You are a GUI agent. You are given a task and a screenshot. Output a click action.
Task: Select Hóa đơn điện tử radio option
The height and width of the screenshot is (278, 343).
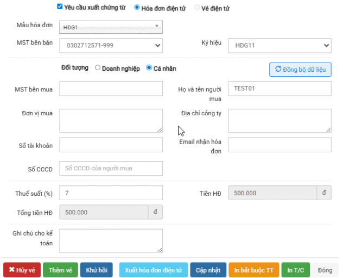[136, 8]
